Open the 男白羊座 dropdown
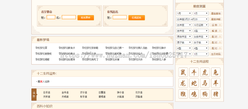This screenshot has height=109, width=248. [x=184, y=37]
